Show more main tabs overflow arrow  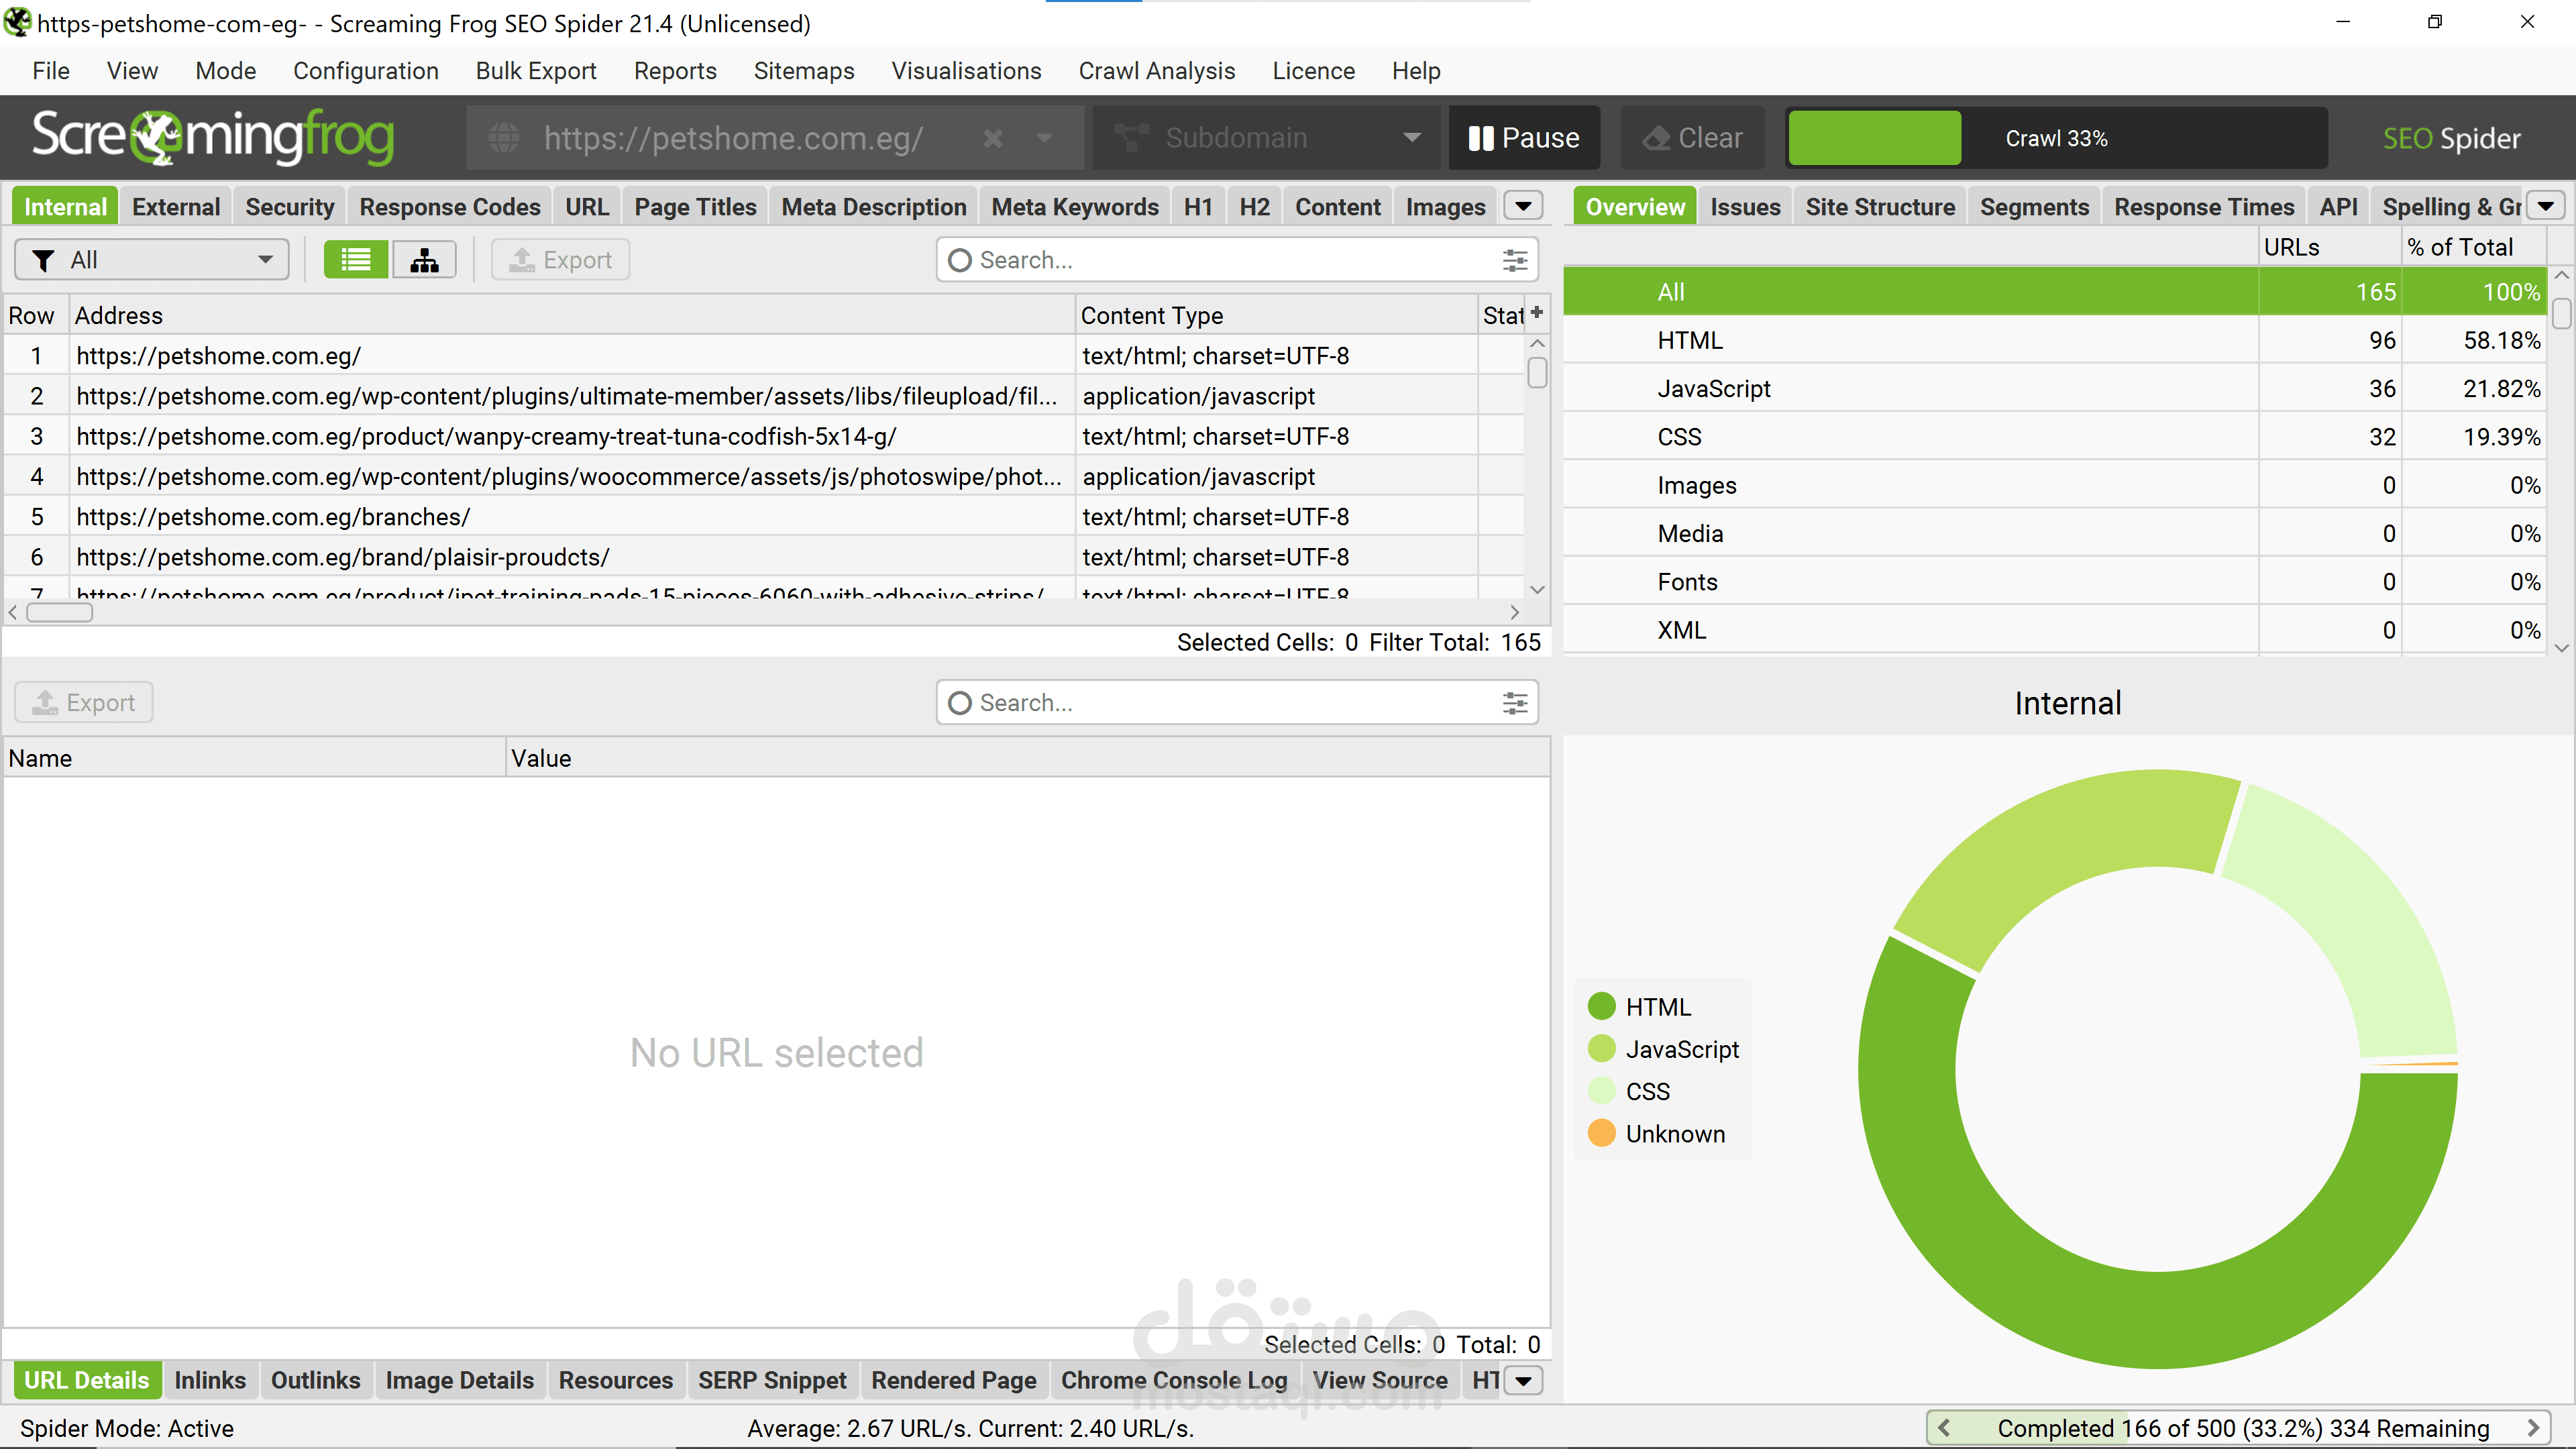[x=1523, y=206]
